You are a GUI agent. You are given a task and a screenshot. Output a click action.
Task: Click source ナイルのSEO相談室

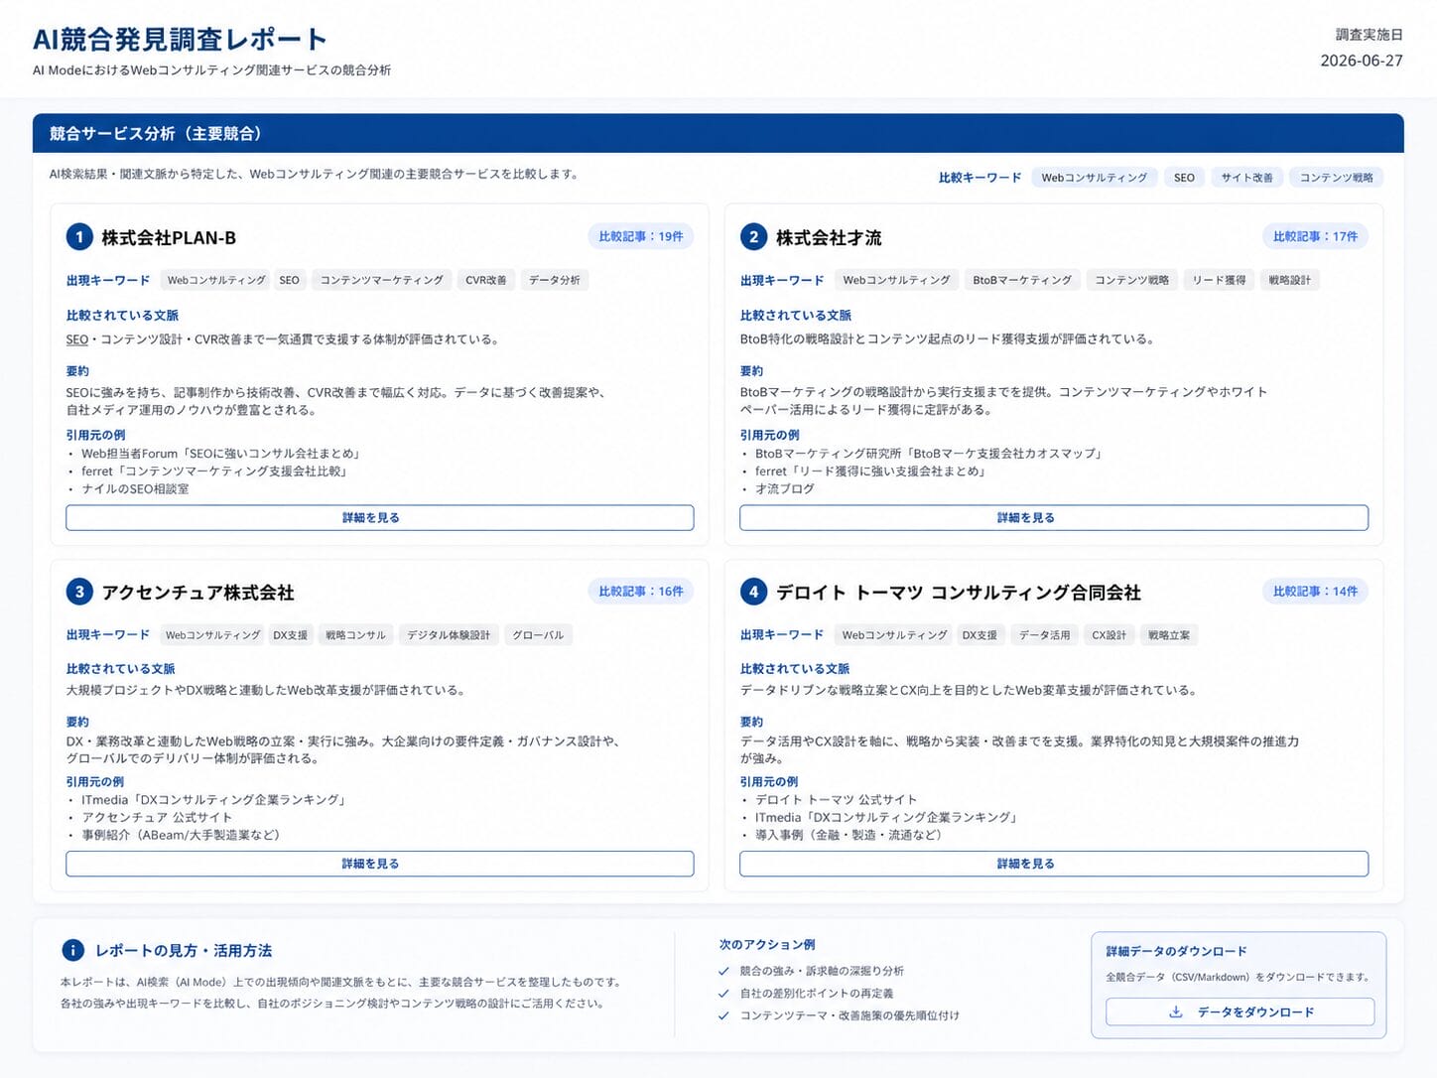click(135, 489)
